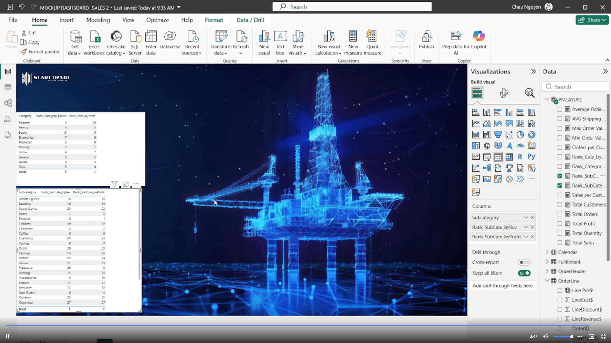Select the Python visual icon

[531, 157]
